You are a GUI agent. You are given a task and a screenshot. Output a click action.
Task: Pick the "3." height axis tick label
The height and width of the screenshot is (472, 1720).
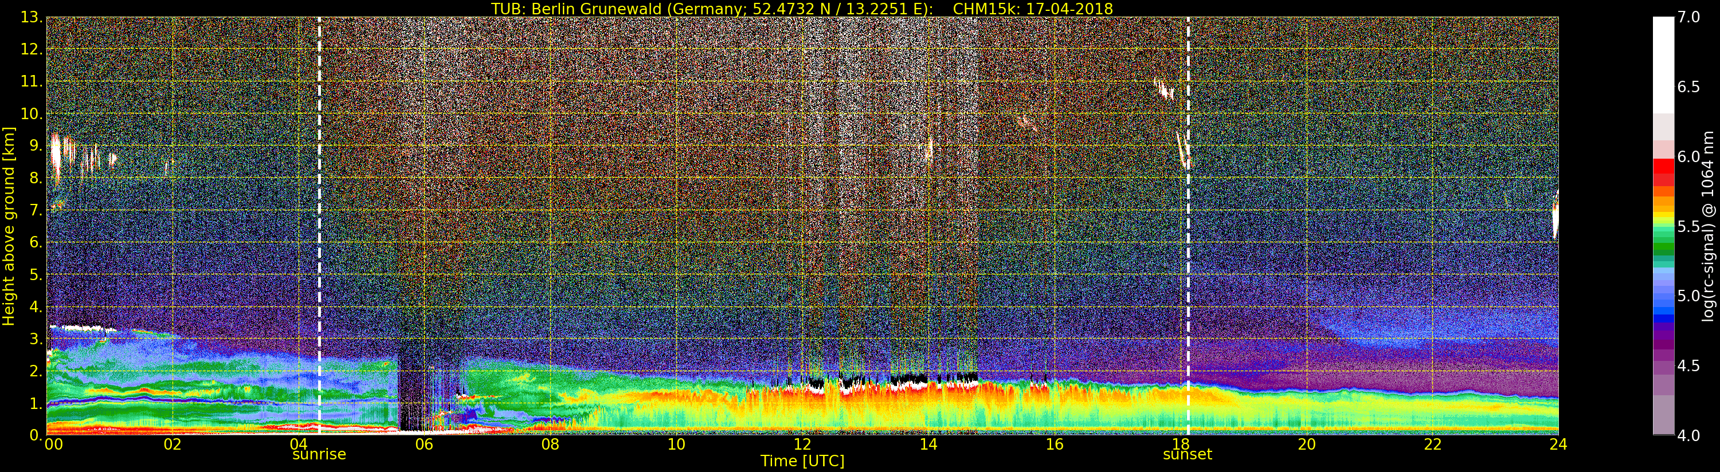(36, 339)
